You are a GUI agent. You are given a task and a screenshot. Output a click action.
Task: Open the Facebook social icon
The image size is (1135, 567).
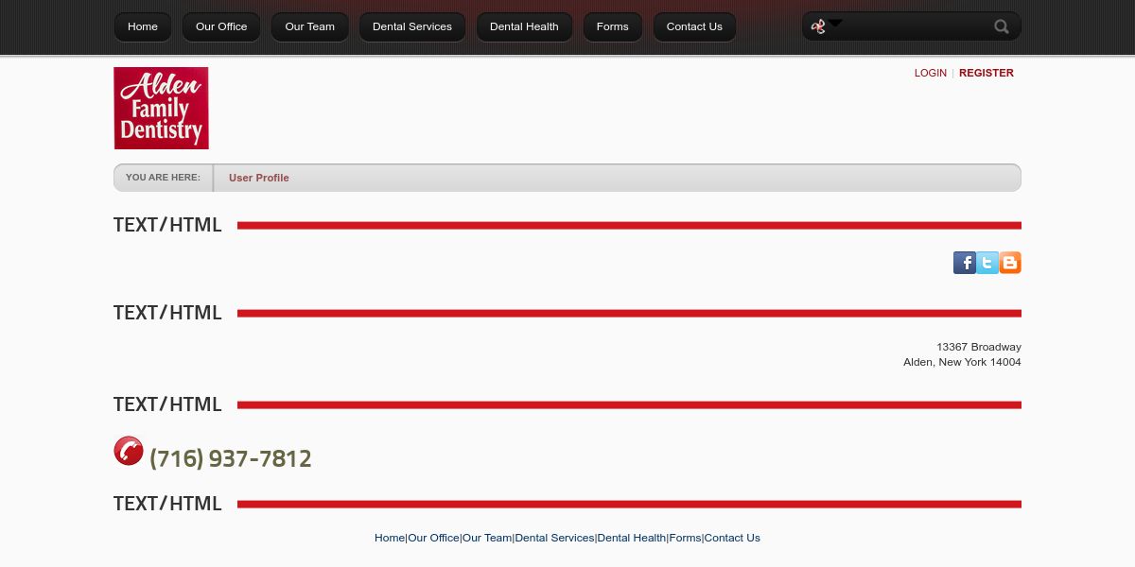click(x=965, y=263)
